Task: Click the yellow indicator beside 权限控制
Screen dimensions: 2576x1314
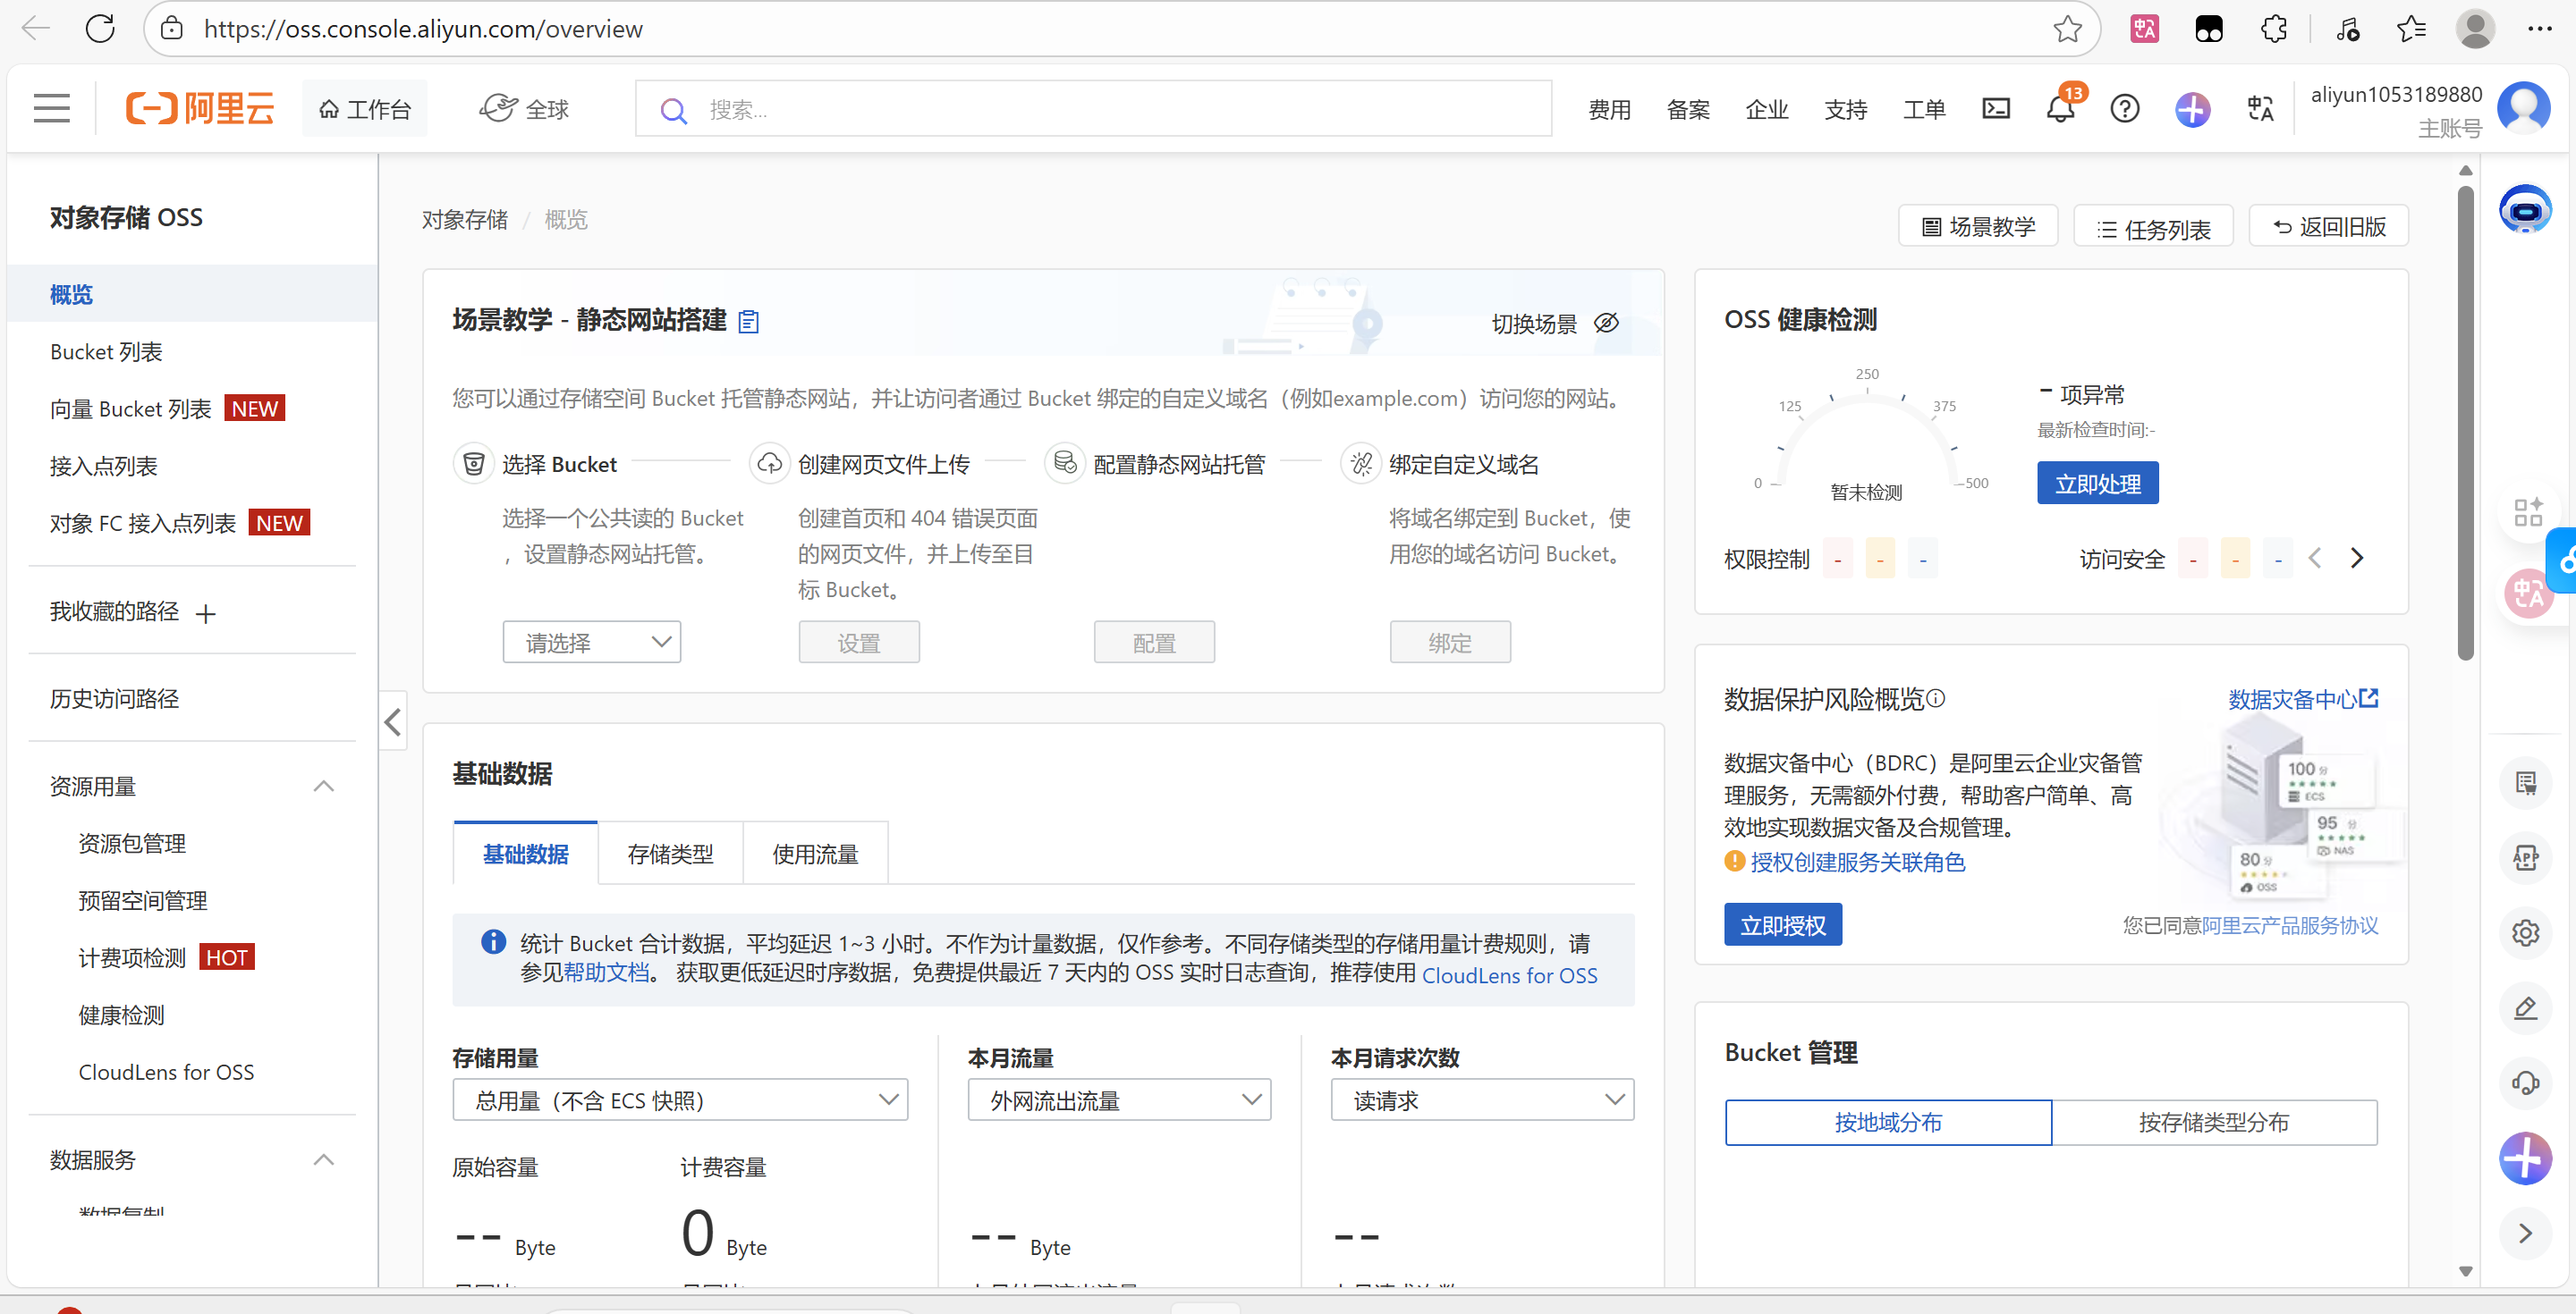Action: coord(1880,559)
